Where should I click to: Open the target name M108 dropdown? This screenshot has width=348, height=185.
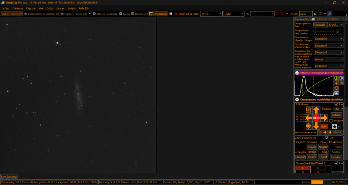[211, 14]
